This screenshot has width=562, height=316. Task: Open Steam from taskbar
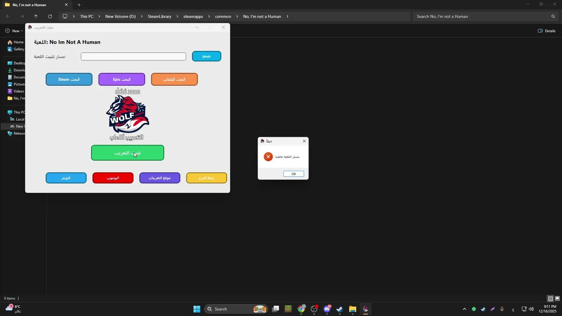click(339, 309)
